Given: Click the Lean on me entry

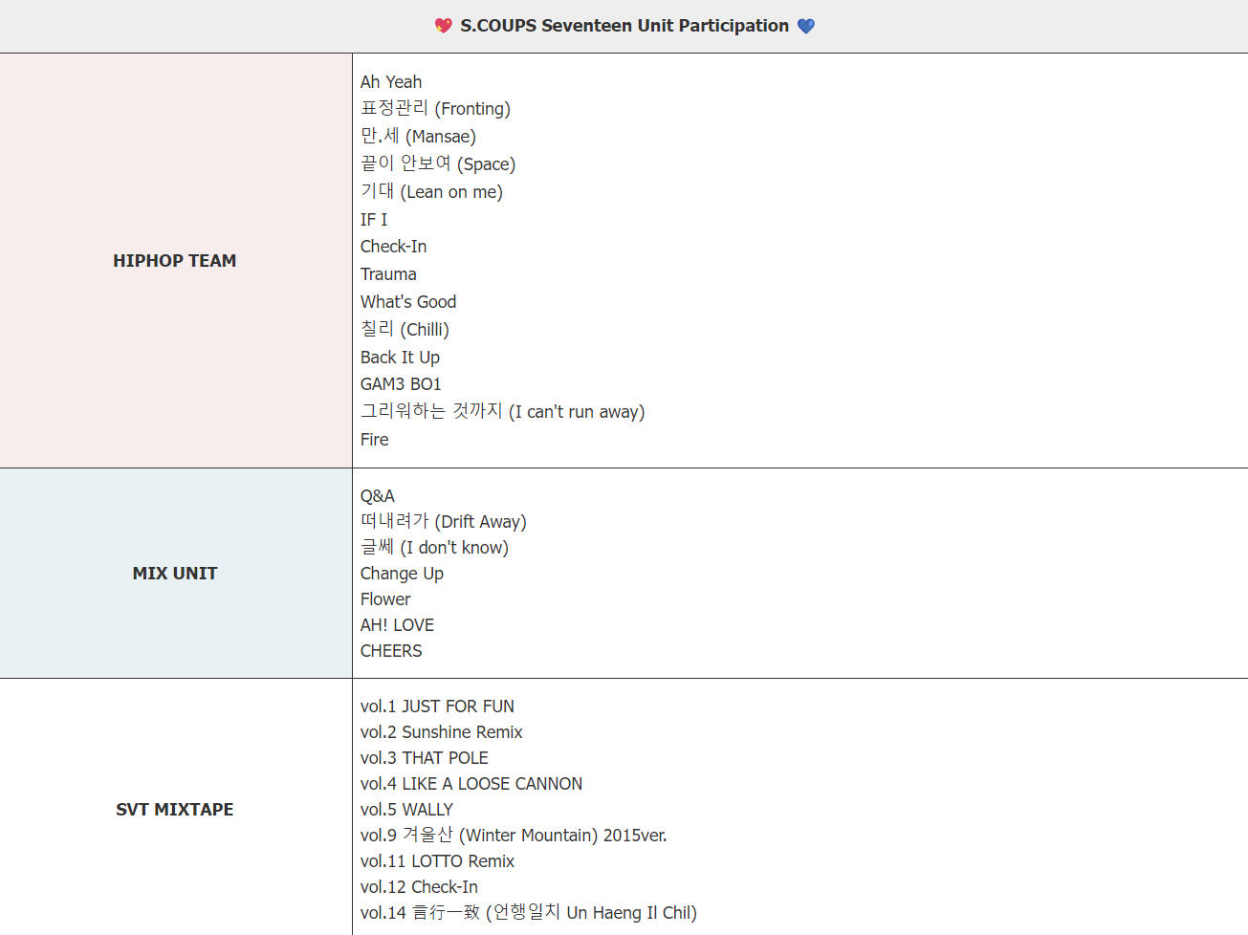Looking at the screenshot, I should point(431,192).
